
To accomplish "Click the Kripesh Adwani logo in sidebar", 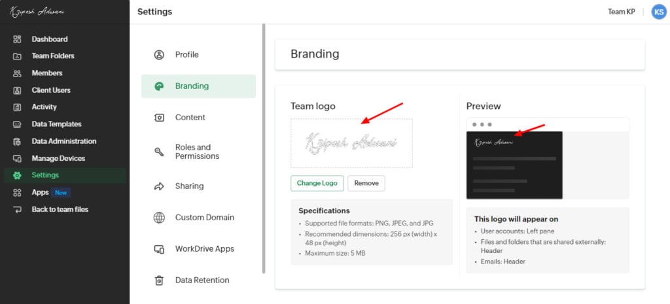I will click(x=37, y=12).
